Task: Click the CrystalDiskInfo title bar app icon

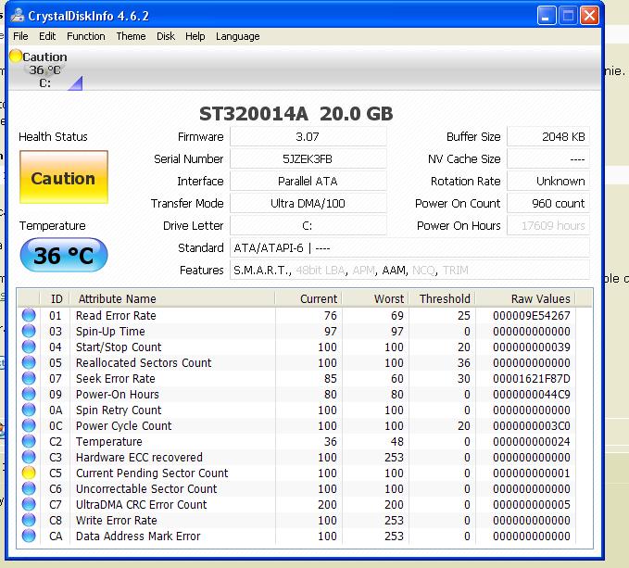Action: coord(18,15)
